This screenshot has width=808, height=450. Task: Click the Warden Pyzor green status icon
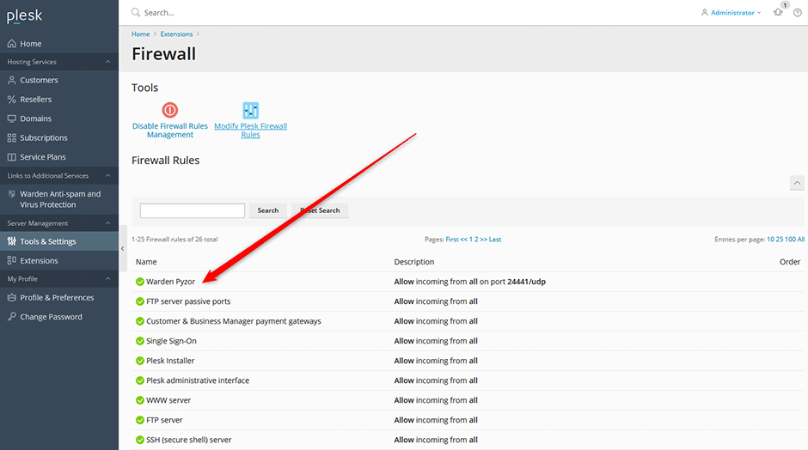[x=139, y=282]
